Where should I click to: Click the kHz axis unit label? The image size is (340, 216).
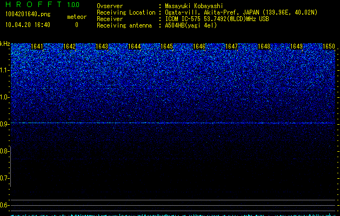[x=5, y=44]
